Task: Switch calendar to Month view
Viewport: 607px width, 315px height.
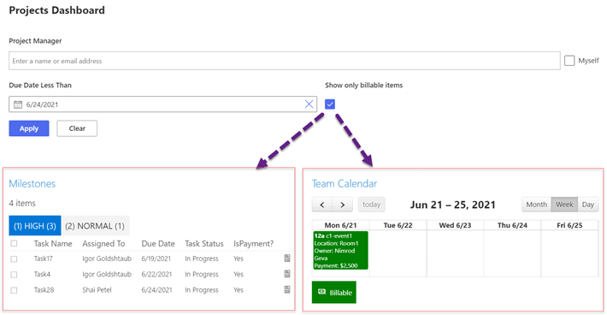Action: [x=537, y=205]
